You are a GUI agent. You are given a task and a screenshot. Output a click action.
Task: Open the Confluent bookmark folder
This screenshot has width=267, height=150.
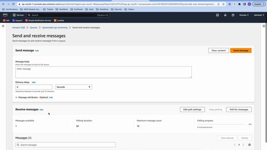point(77,9)
